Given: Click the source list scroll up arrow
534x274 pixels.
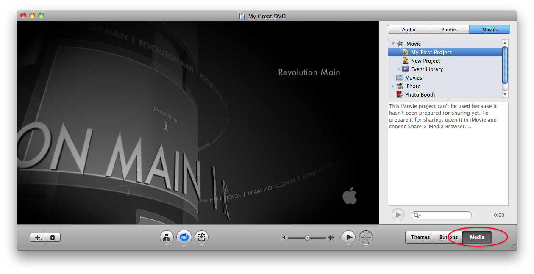Looking at the screenshot, I should [x=505, y=43].
